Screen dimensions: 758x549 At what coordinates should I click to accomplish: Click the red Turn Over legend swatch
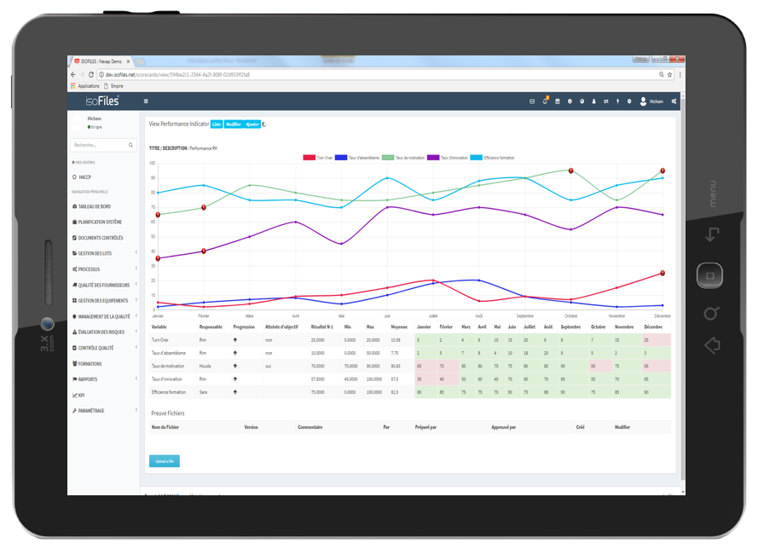tap(309, 158)
